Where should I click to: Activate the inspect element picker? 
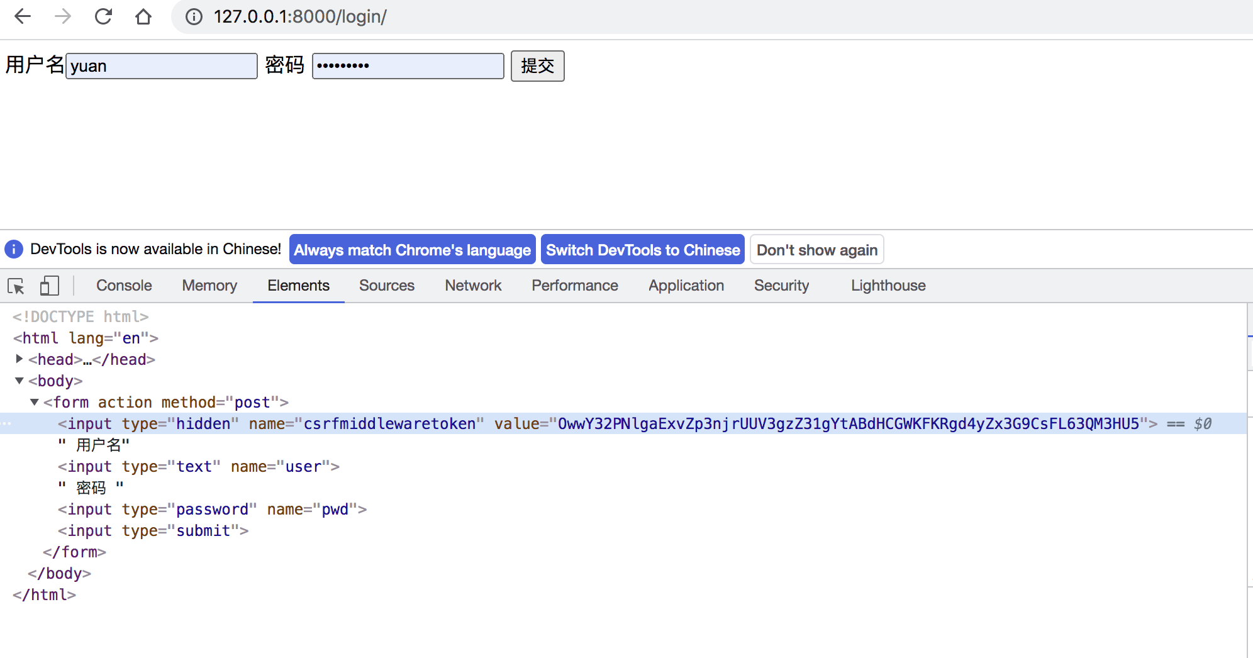[x=16, y=286]
